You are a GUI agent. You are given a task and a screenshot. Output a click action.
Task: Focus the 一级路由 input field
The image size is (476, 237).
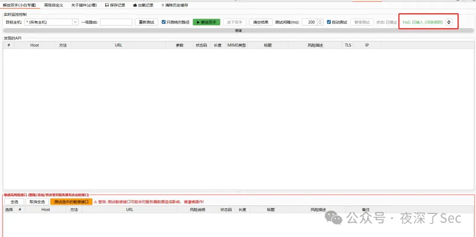(116, 22)
